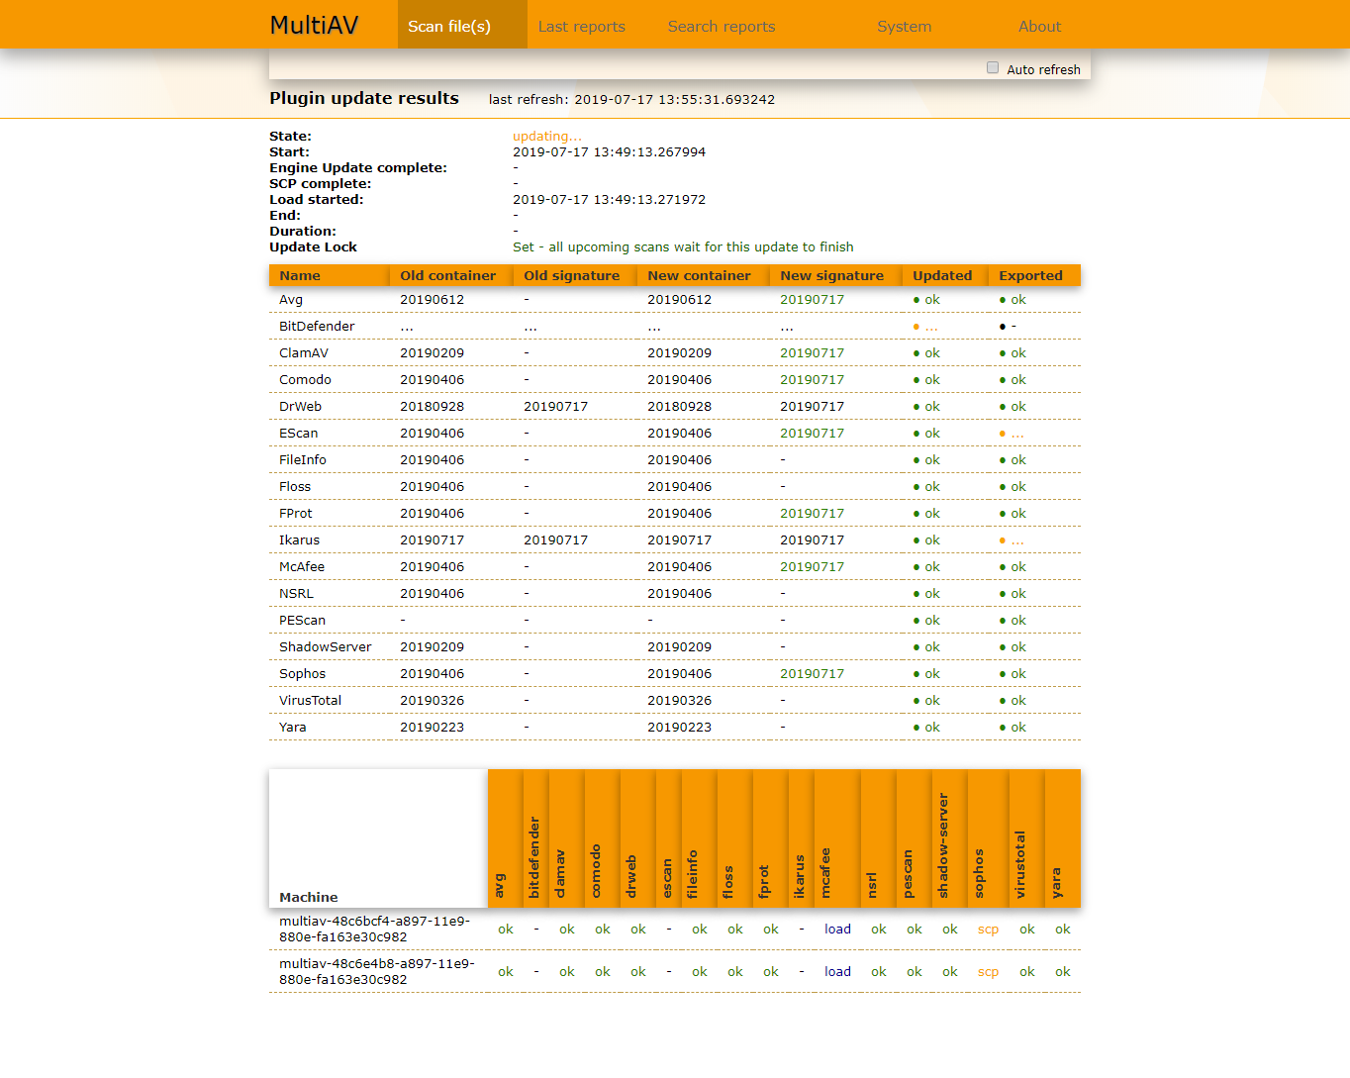Click the PEScan plugin name

pyautogui.click(x=302, y=621)
